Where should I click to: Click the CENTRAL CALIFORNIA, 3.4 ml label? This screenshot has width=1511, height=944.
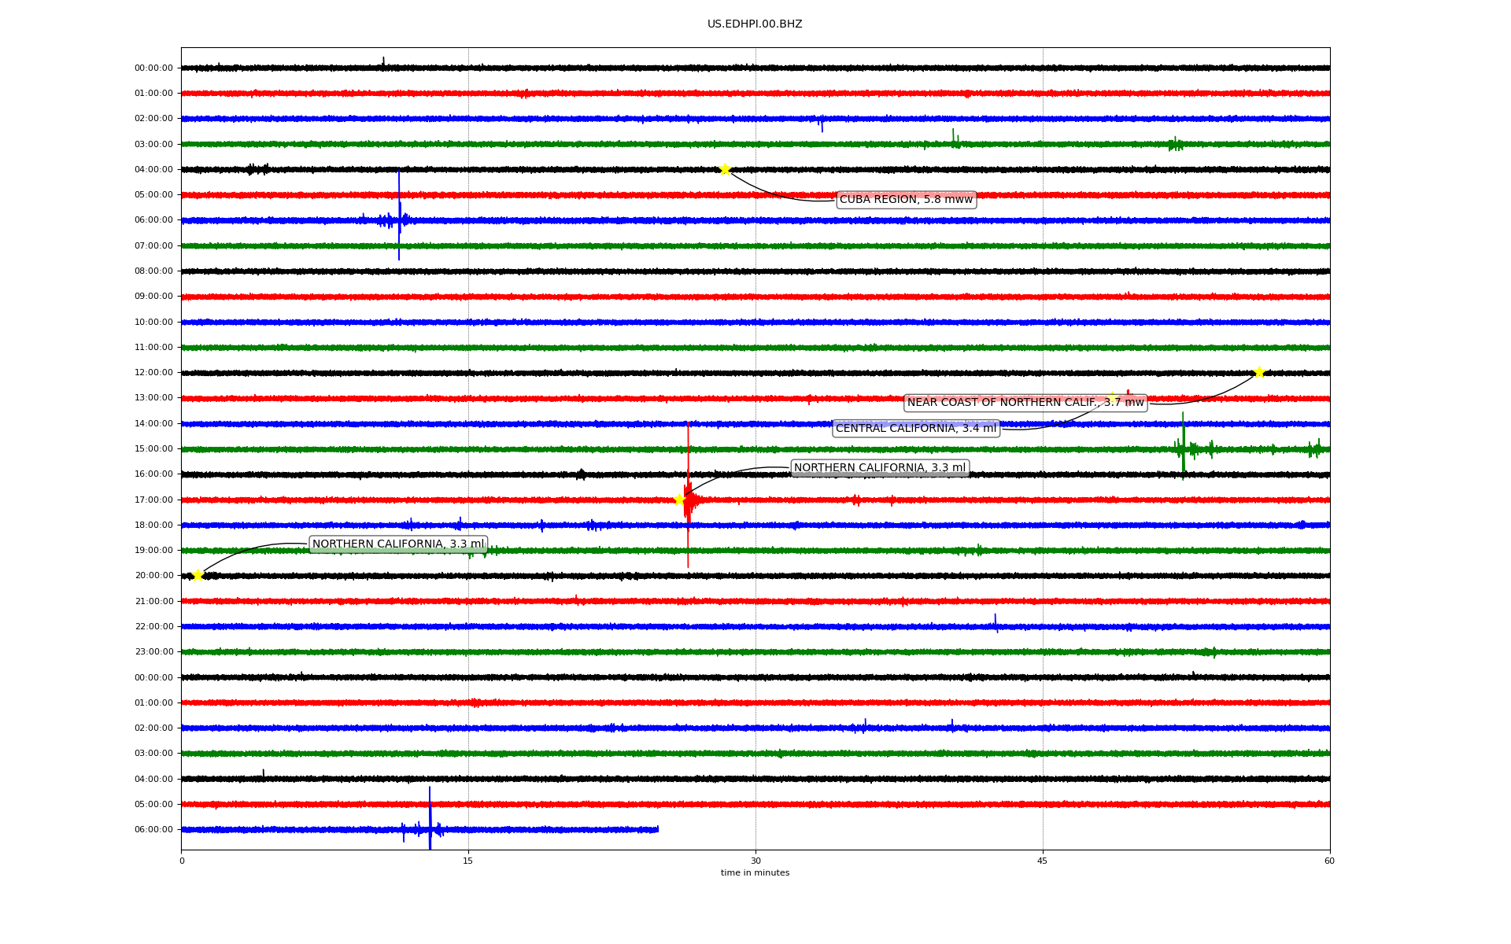point(915,429)
